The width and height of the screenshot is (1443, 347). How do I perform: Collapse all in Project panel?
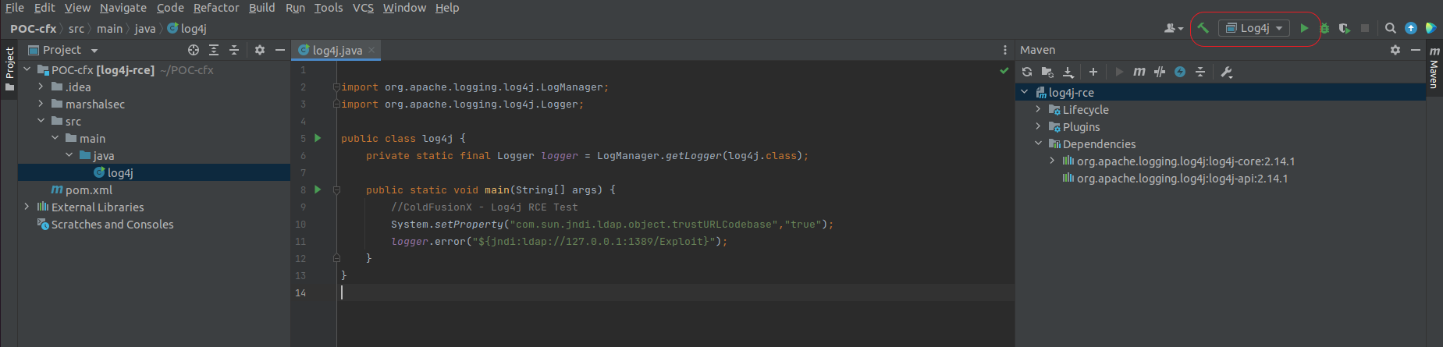tap(234, 50)
